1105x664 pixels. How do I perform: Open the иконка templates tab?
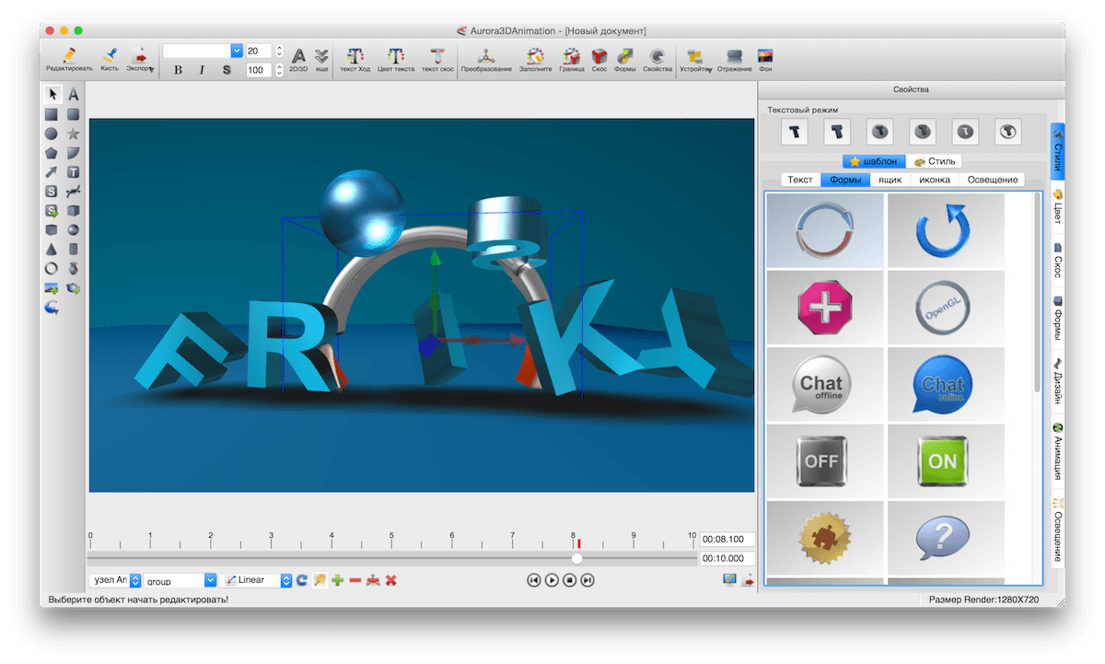[x=935, y=180]
